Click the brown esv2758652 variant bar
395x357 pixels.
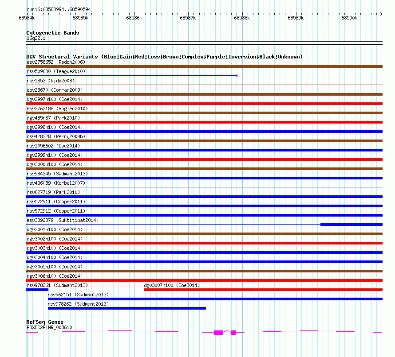204,66
